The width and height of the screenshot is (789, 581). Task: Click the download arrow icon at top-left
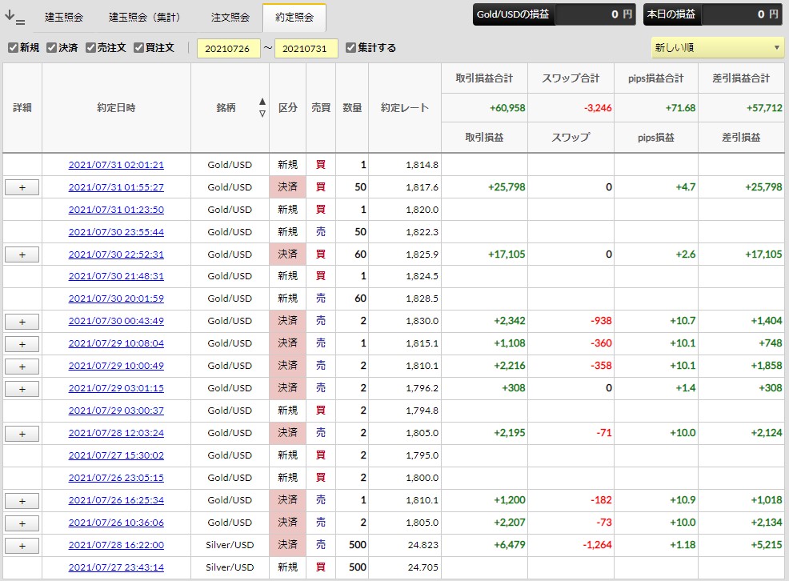(x=14, y=17)
